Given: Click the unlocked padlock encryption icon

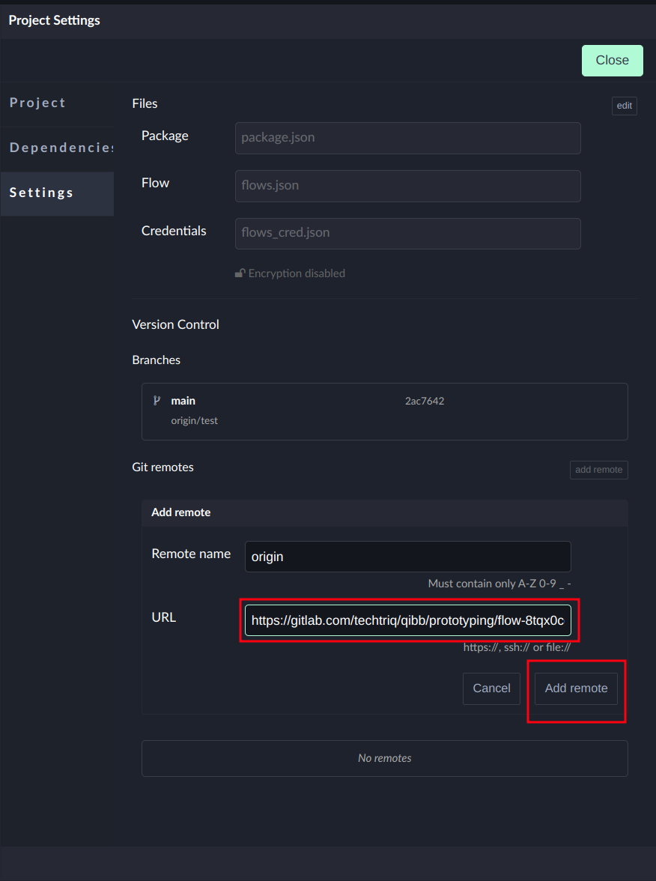Looking at the screenshot, I should click(x=240, y=273).
